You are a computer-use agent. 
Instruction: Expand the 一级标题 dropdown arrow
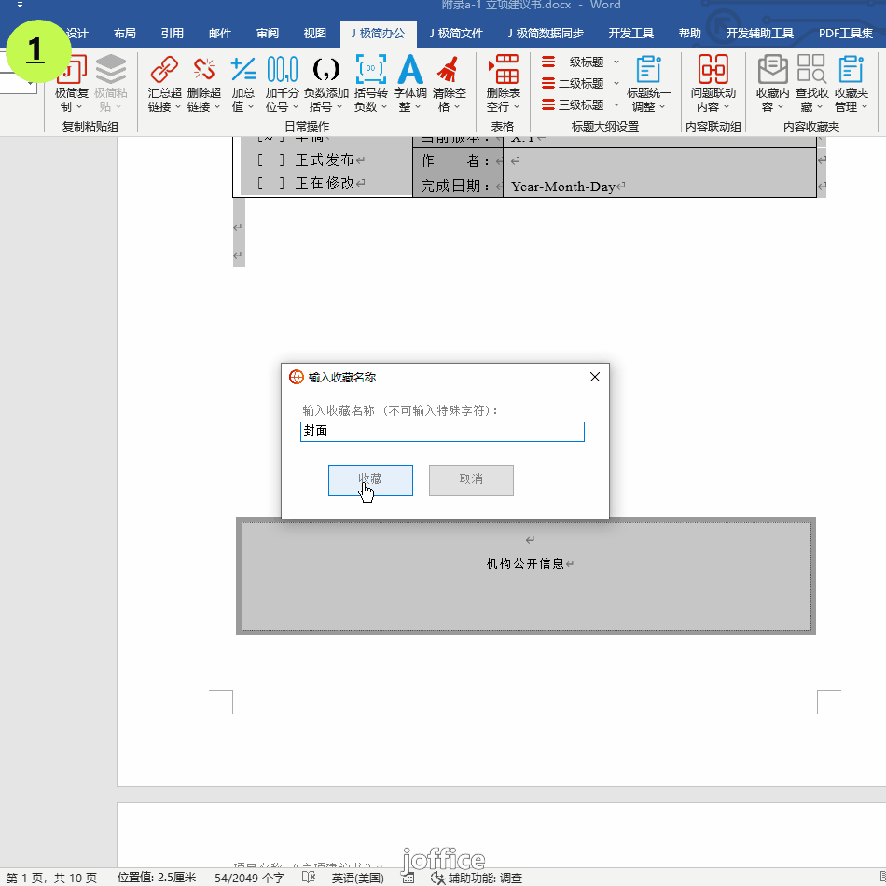tap(616, 62)
